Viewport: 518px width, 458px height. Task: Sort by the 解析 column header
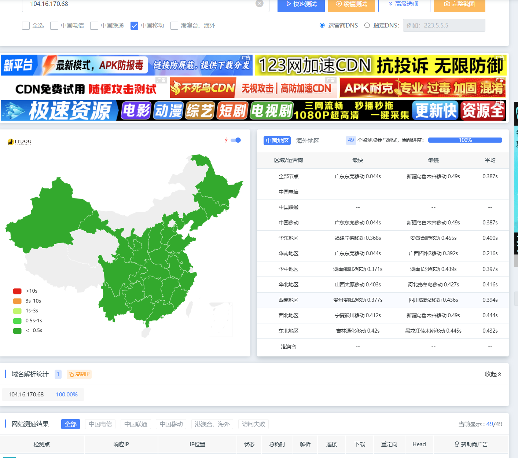point(305,444)
